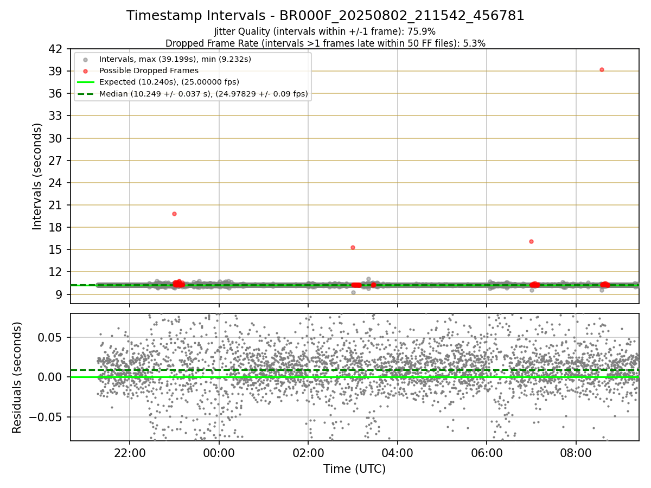
Task: Click the red outlier point near 39 seconds
Action: (602, 69)
